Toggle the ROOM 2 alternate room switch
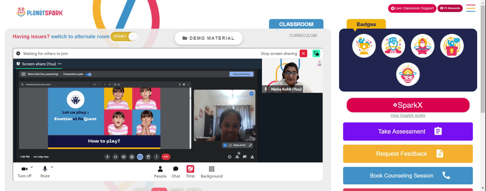This screenshot has height=191, width=486. (x=123, y=36)
